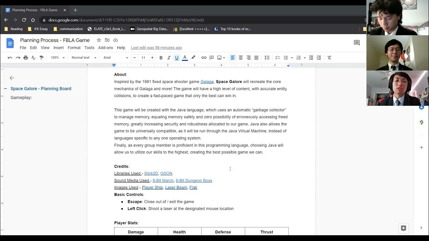
Task: Open a new Chrome tab
Action: pyautogui.click(x=75, y=10)
